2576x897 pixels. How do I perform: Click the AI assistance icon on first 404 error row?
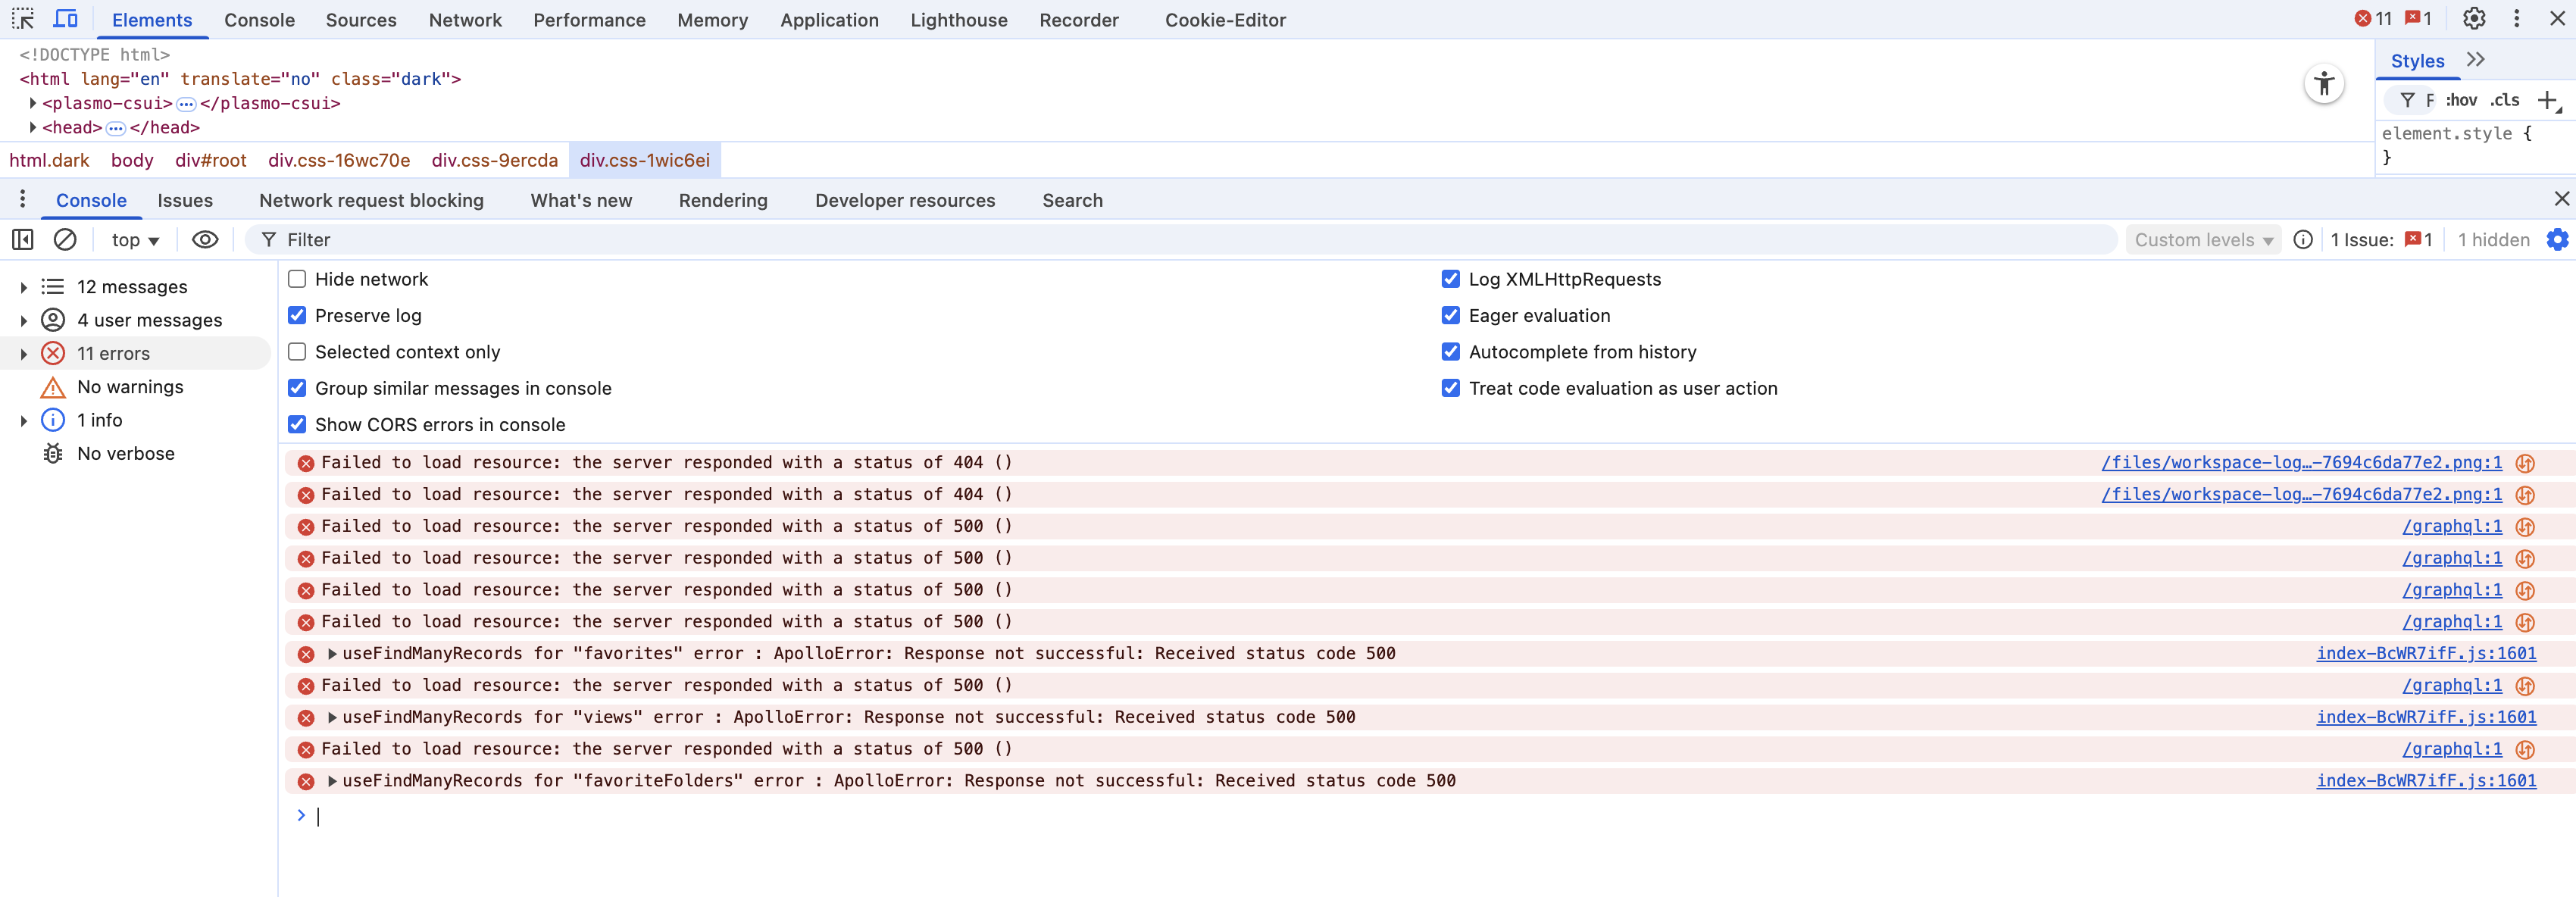tap(2525, 463)
